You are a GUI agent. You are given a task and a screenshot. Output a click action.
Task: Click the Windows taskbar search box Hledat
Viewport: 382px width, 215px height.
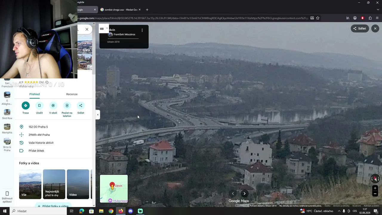38,211
